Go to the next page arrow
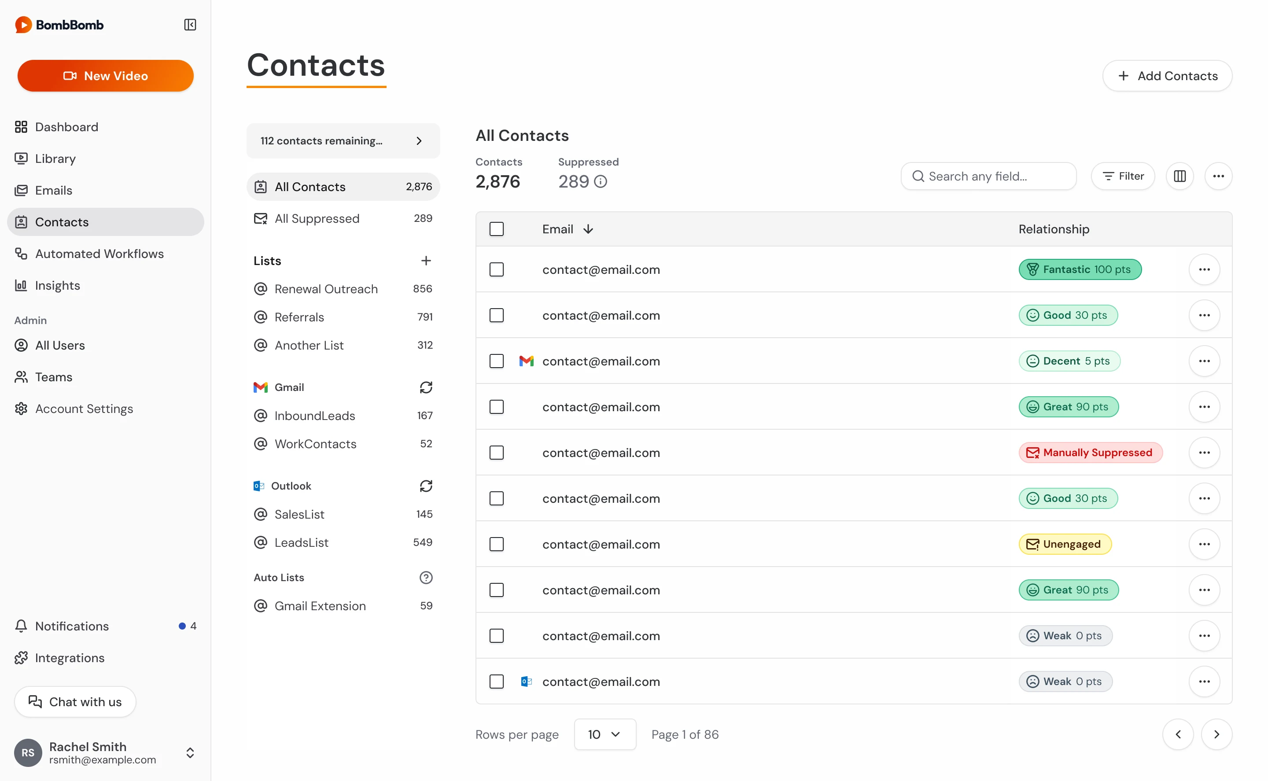Viewport: 1268px width, 781px height. pyautogui.click(x=1216, y=734)
